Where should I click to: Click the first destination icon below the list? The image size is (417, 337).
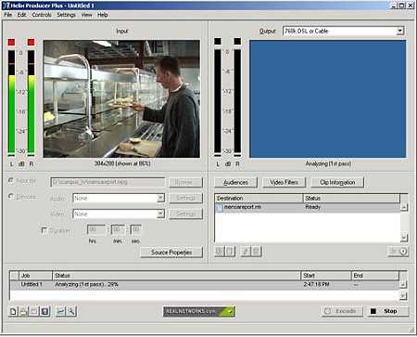pos(220,252)
